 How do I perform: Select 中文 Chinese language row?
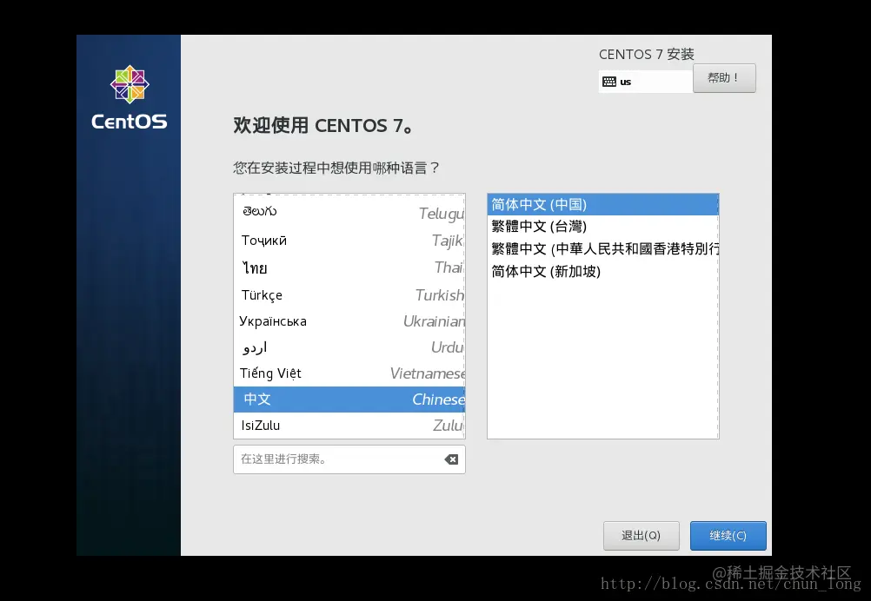click(x=349, y=400)
